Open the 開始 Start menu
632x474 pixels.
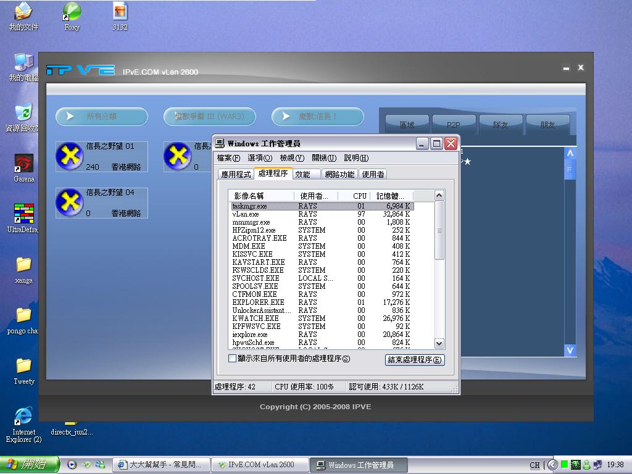click(29, 465)
